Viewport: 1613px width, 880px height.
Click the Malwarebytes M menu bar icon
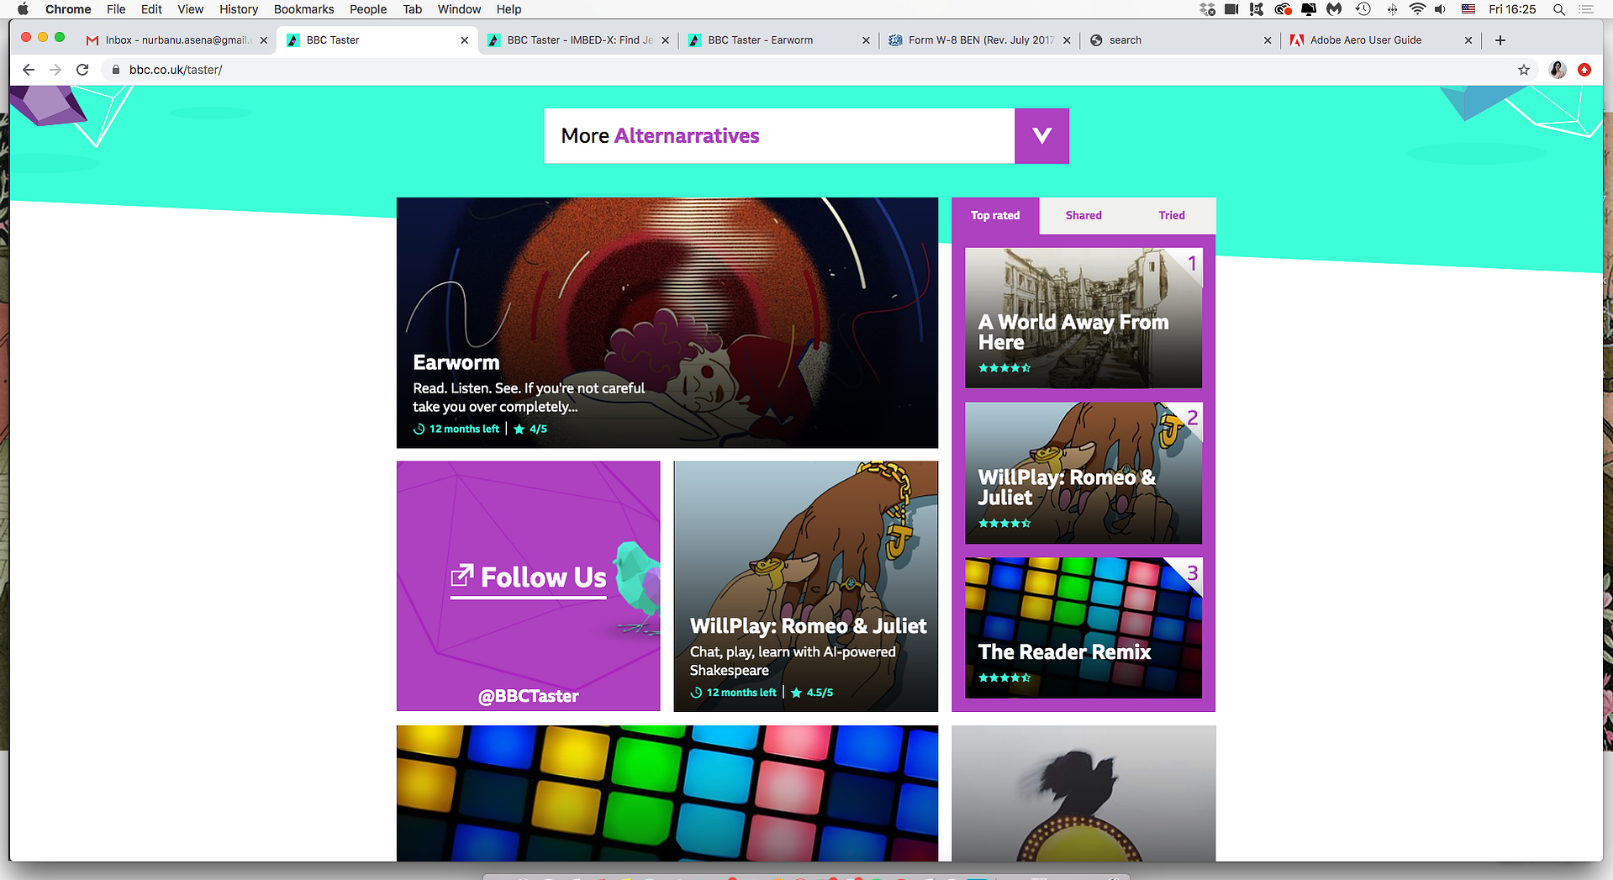point(1334,9)
